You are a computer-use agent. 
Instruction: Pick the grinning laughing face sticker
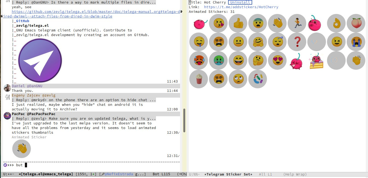[238, 60]
